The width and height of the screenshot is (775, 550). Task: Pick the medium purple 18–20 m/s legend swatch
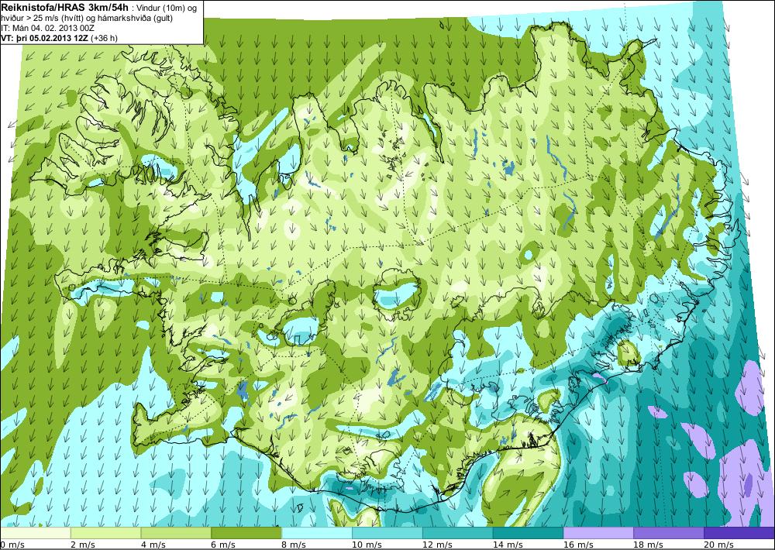click(668, 533)
